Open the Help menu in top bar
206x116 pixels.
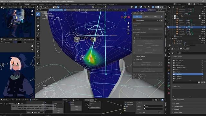pos(20,4)
